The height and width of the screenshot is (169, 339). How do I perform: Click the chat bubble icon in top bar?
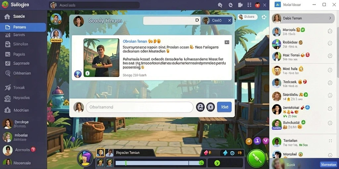(220, 5)
